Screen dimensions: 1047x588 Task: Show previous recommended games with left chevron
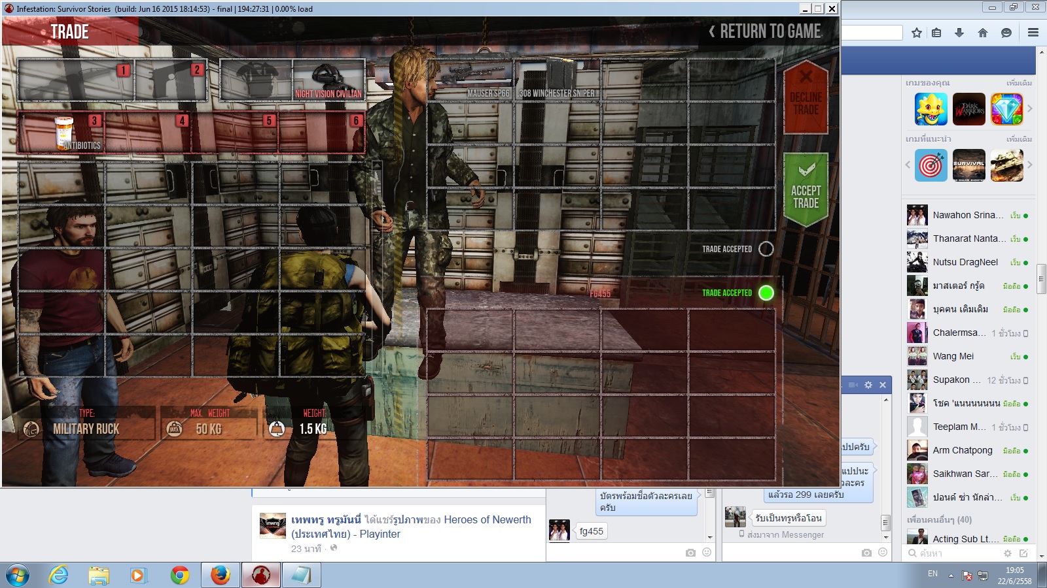908,165
